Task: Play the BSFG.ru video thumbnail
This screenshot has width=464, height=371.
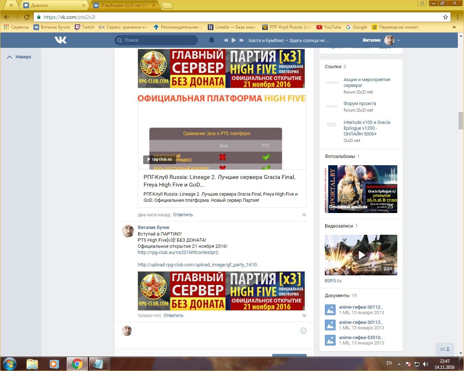Action: pyautogui.click(x=361, y=255)
